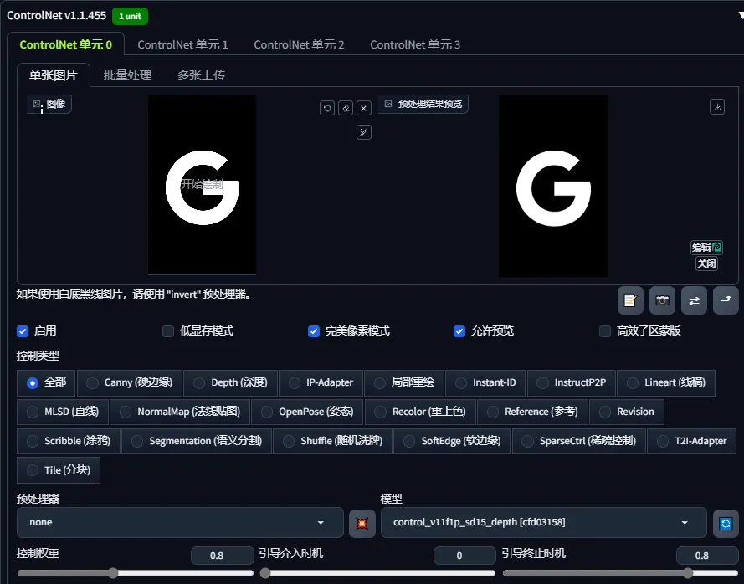Refresh the model list

tap(726, 523)
